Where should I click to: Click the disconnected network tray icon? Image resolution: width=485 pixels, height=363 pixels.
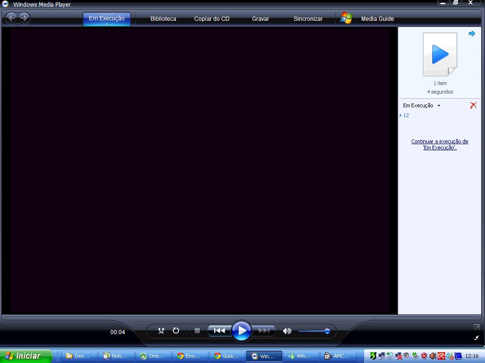click(399, 356)
